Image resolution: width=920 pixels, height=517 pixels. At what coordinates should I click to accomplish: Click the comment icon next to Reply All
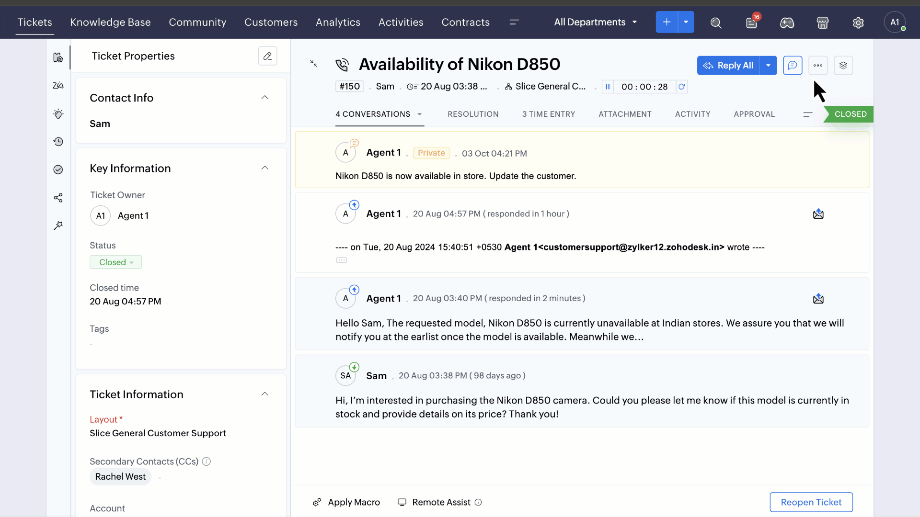click(793, 65)
